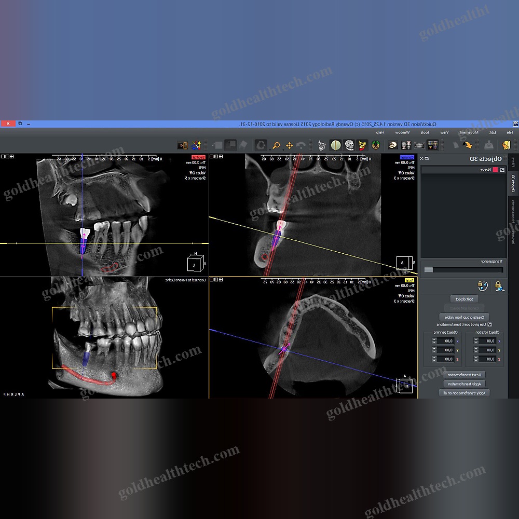The image size is (519, 519).
Task: Select the two-skull layout toolbar icon
Action: click(x=406, y=145)
